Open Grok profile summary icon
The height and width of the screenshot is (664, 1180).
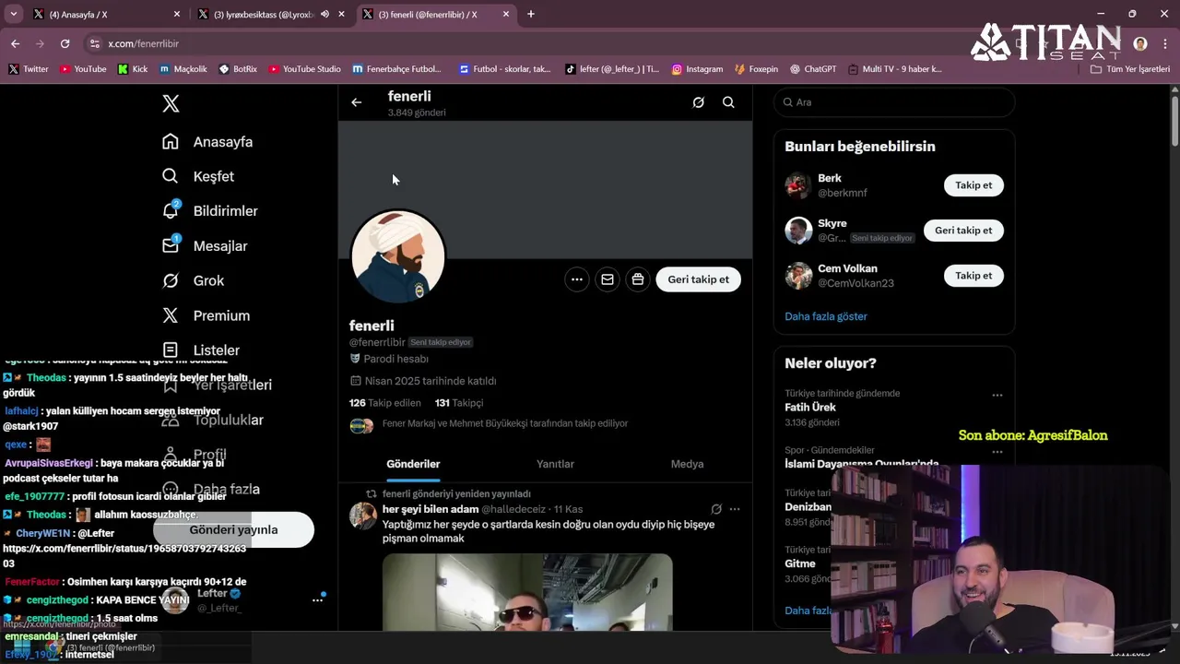point(698,102)
